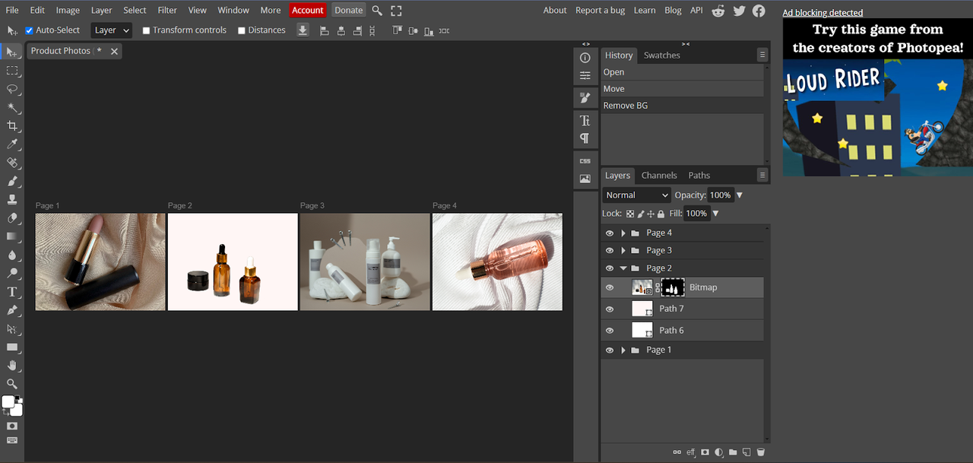Select the Zoom tool
Screen dimensions: 973x463
click(x=12, y=384)
